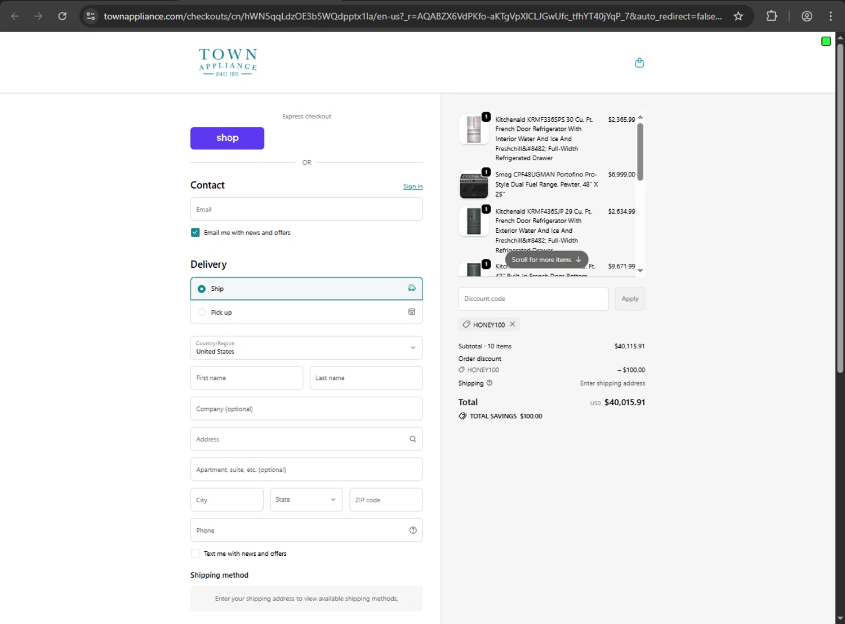
Task: Click the Address input field
Action: pos(306,439)
